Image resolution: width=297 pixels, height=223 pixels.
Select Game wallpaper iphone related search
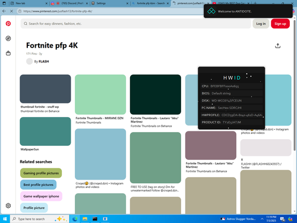coord(41,196)
